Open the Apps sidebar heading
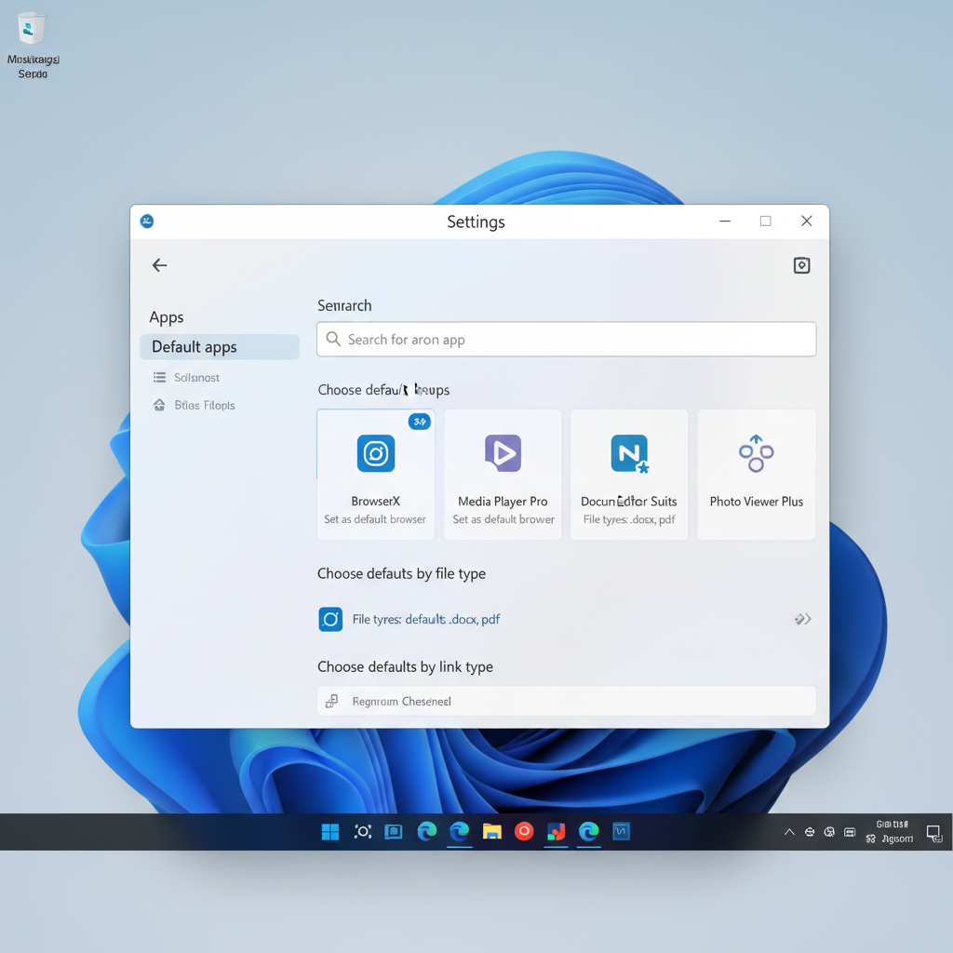This screenshot has height=953, width=953. coord(167,317)
